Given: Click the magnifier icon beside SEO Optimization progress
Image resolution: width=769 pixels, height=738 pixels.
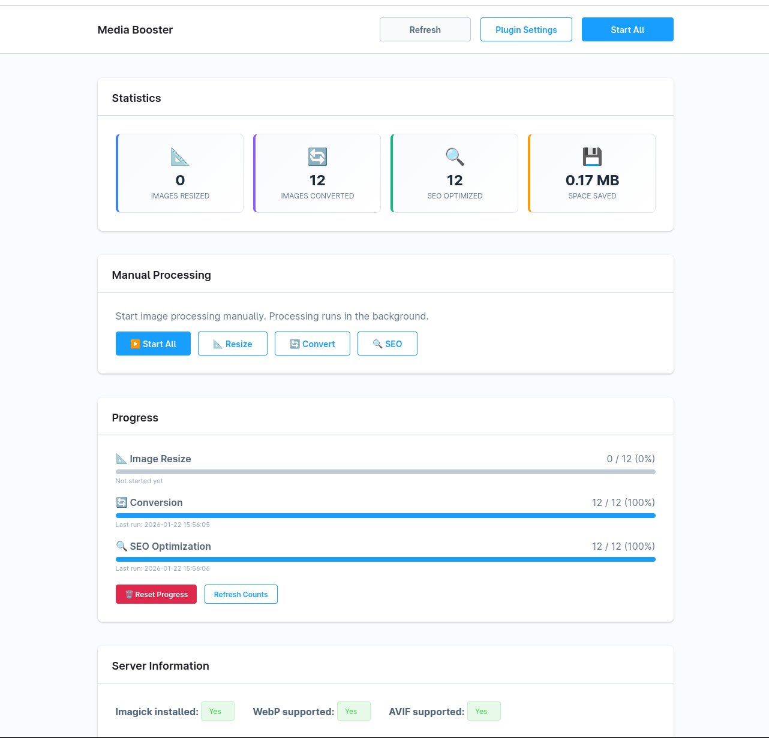Looking at the screenshot, I should click(x=121, y=546).
